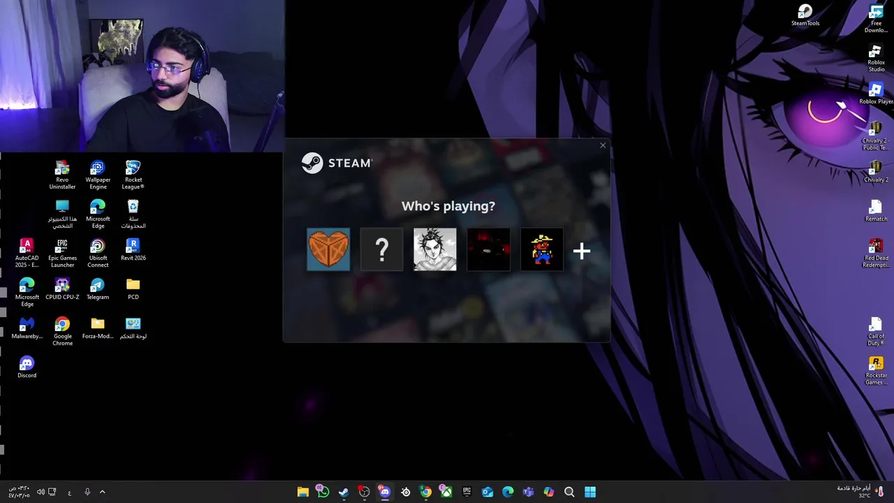This screenshot has width=894, height=503.
Task: Open the clock and date flyout
Action: pos(19,492)
